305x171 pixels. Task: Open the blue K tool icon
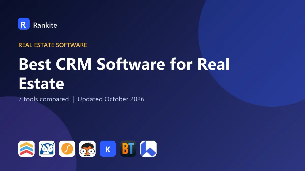pyautogui.click(x=108, y=149)
